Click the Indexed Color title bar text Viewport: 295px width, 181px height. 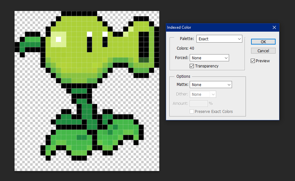179,27
